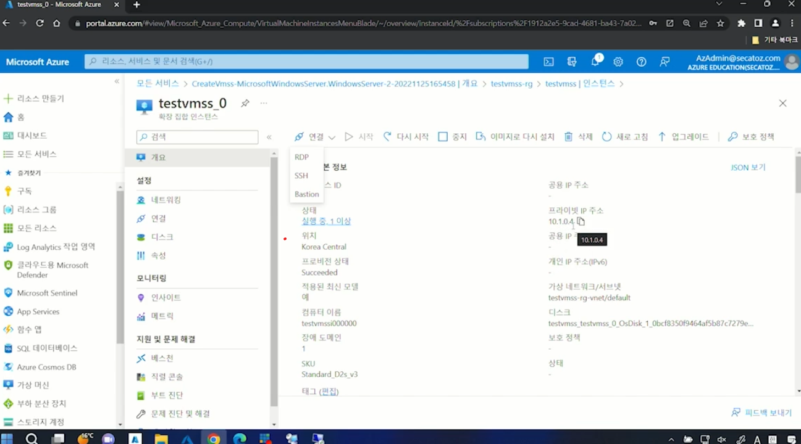
Task: Open more options ellipsis next to title
Action: 264,103
